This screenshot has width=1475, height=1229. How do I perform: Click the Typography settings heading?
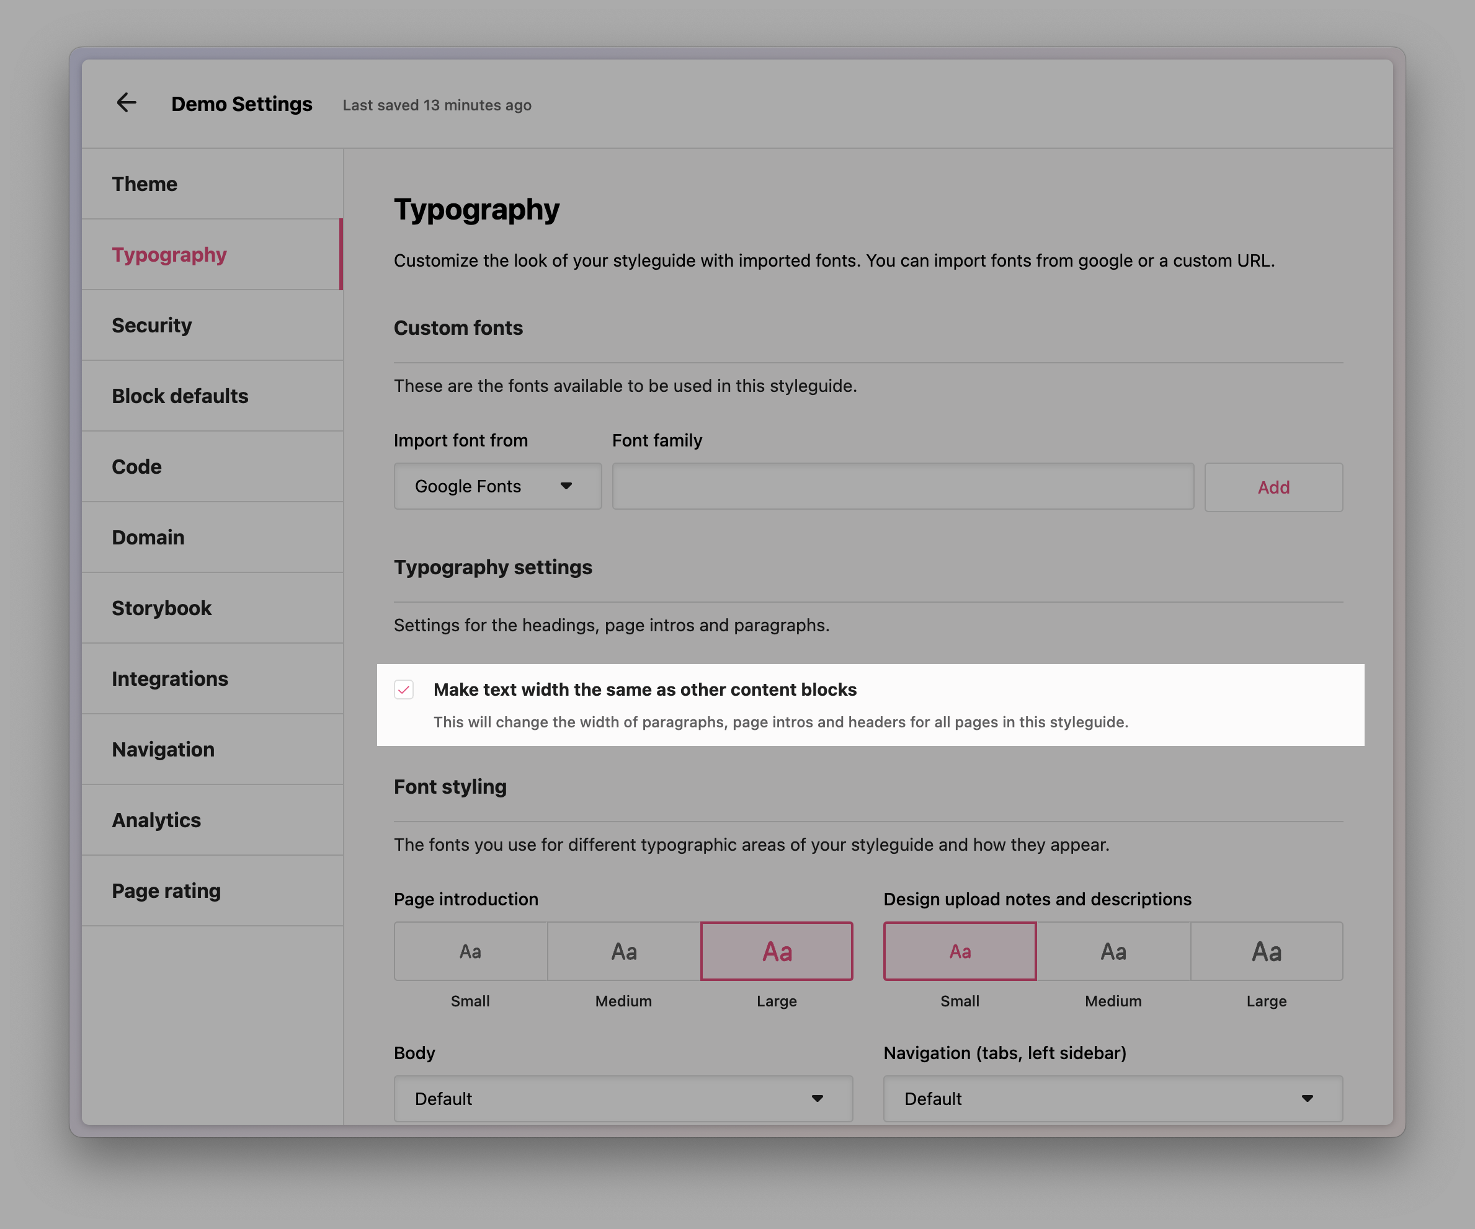[493, 567]
